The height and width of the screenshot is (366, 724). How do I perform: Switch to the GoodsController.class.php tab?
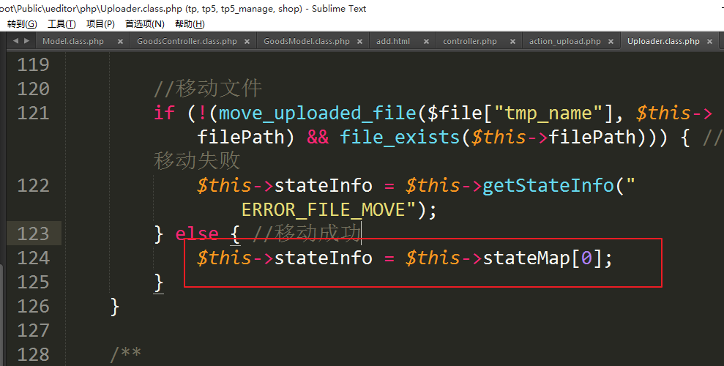pos(187,42)
